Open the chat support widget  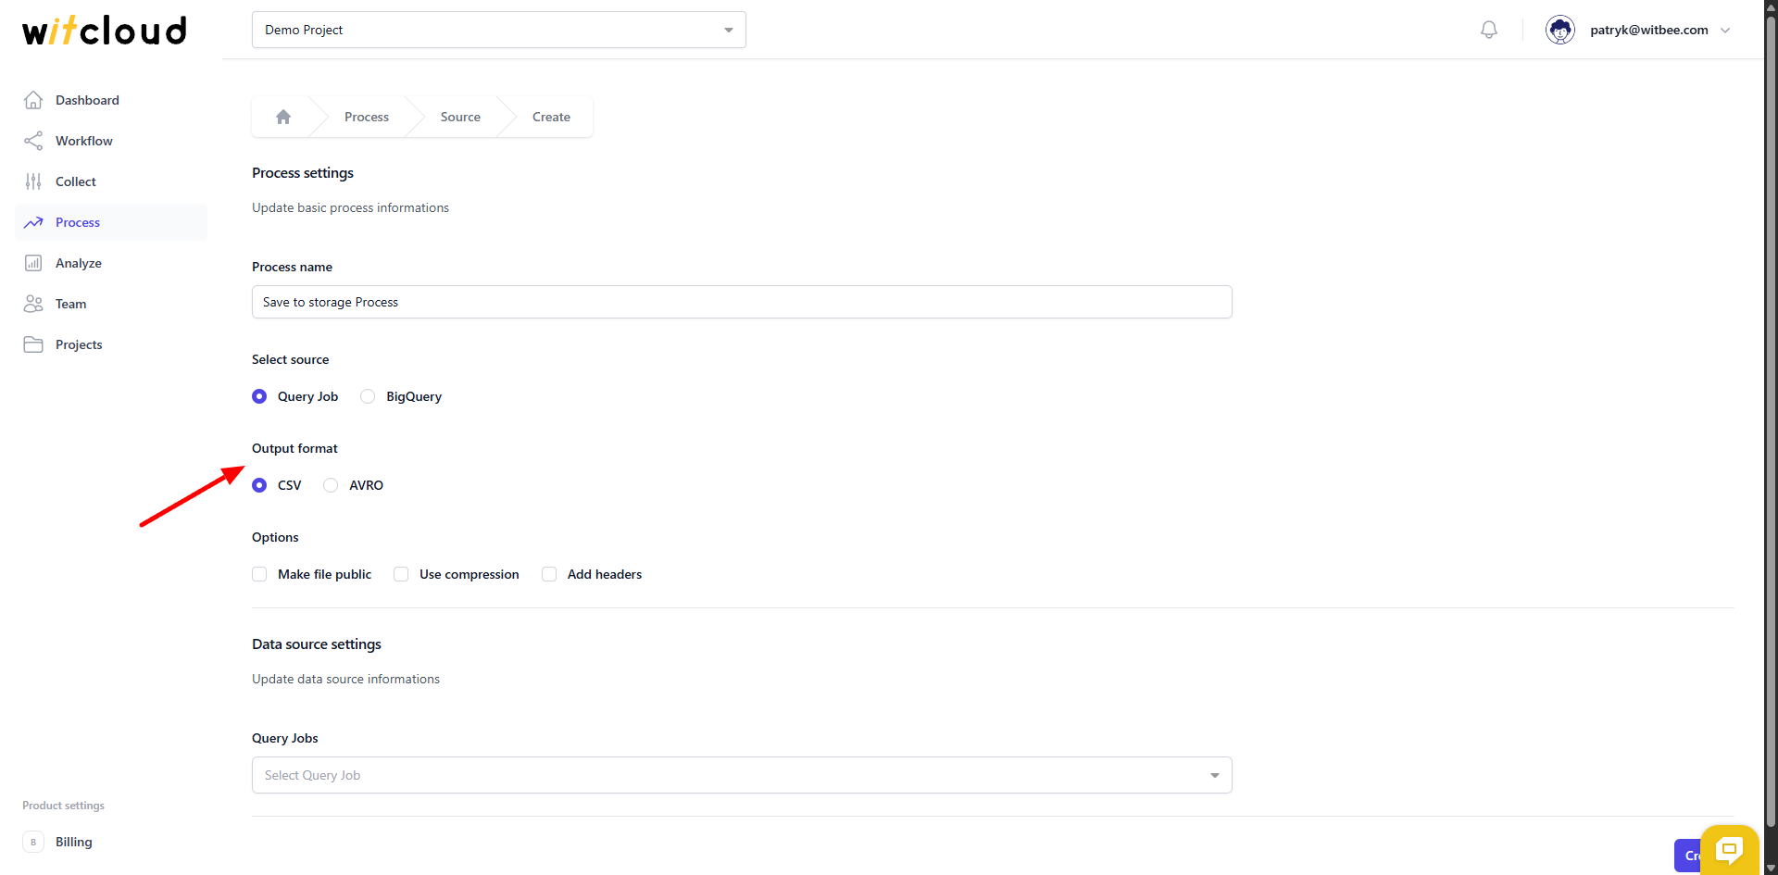tap(1728, 850)
